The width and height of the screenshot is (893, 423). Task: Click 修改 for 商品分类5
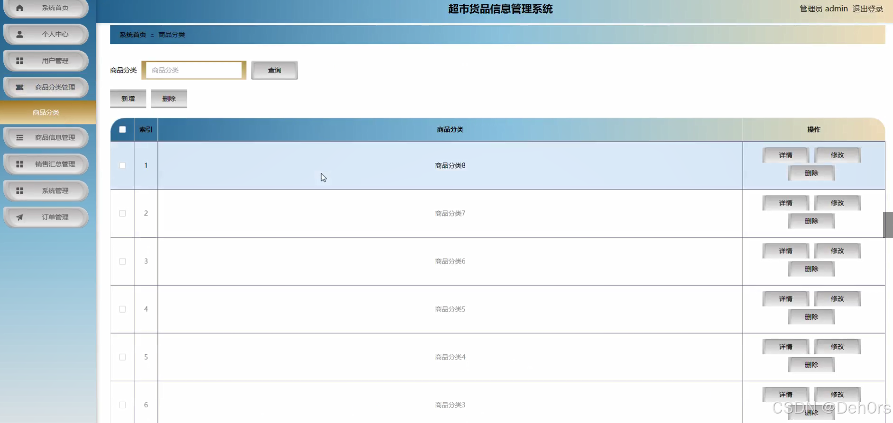(x=838, y=298)
